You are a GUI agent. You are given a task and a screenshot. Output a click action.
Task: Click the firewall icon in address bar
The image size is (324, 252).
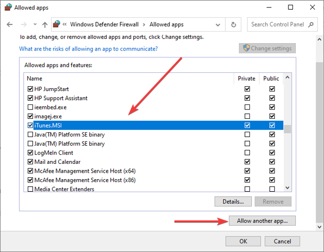[x=57, y=24]
